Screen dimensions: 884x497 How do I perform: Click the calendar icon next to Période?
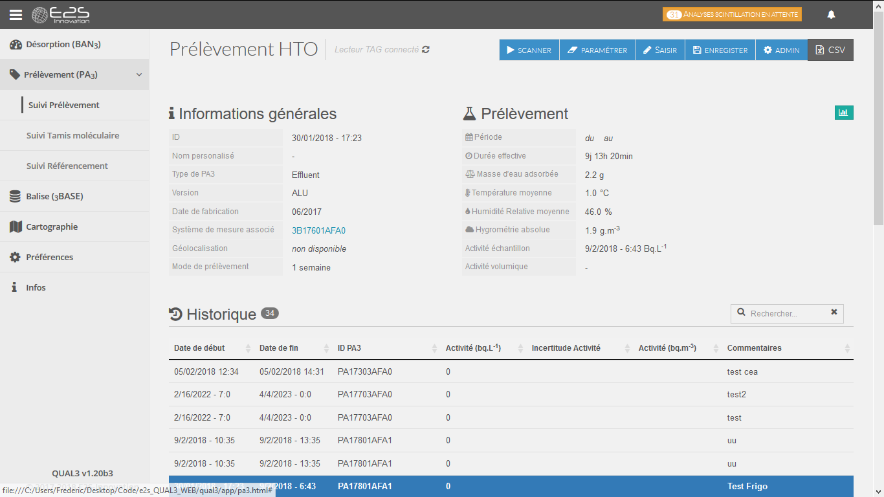[469, 137]
